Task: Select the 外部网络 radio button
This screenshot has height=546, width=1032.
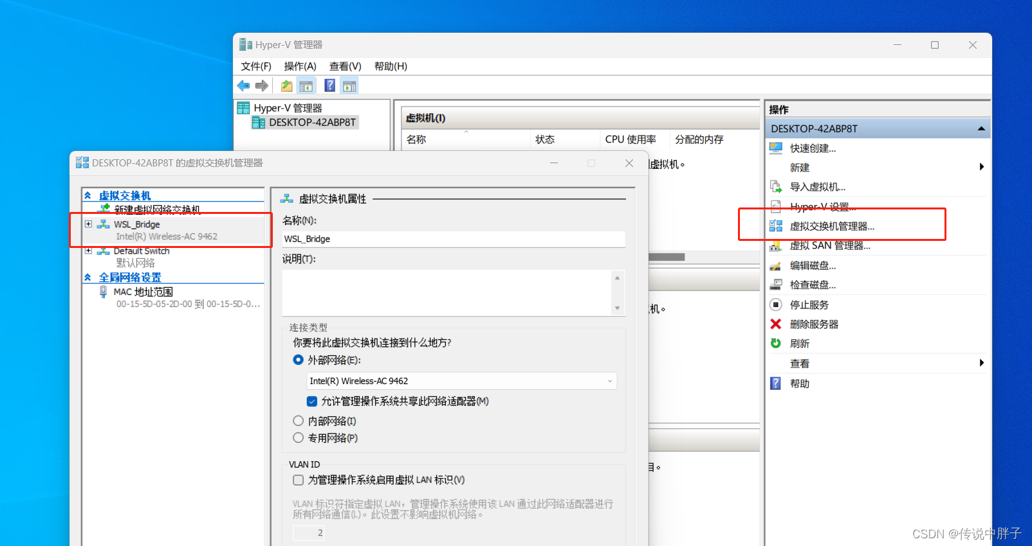Action: 298,360
